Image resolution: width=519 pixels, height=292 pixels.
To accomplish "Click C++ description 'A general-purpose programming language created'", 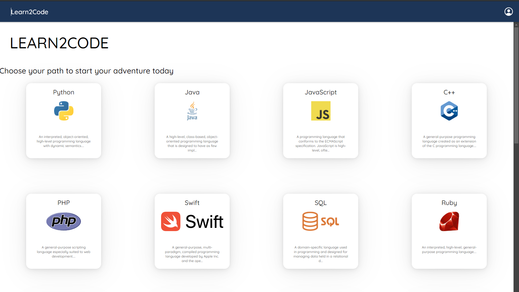I will [449, 141].
